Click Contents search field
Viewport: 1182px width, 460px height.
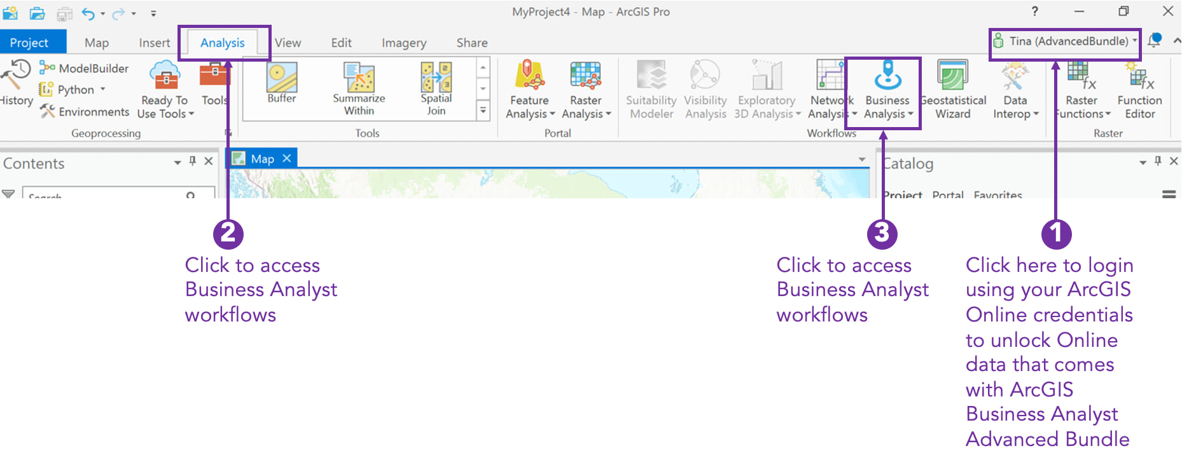pos(118,192)
